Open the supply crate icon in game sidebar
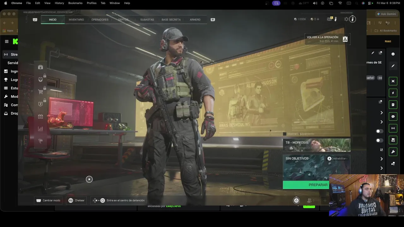This screenshot has width=404, height=227. click(40, 67)
